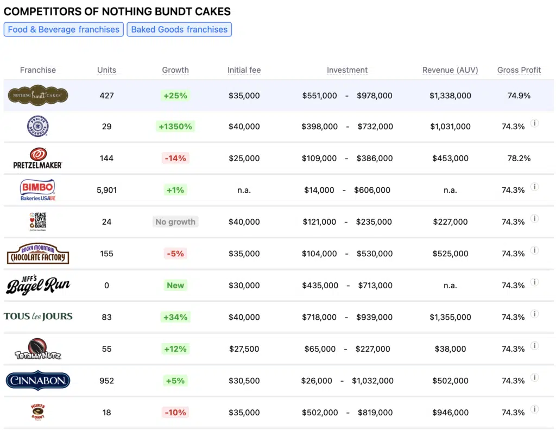Click the No growth badge
Image resolution: width=556 pixels, height=437 pixels.
(x=175, y=222)
